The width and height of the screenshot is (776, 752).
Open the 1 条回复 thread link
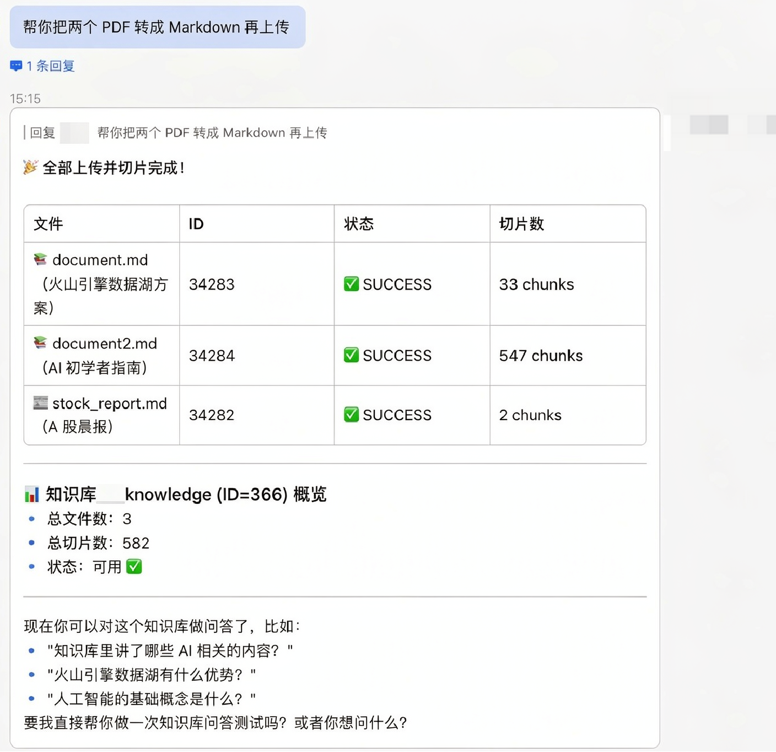click(50, 66)
